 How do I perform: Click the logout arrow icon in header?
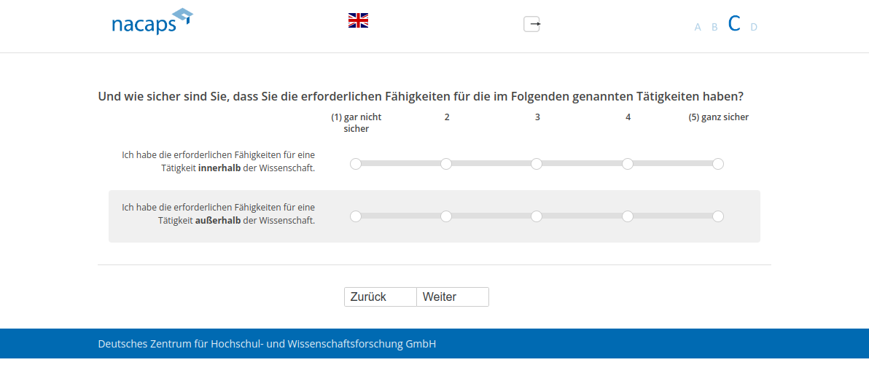pos(532,24)
